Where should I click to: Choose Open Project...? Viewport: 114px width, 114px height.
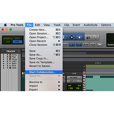[44, 37]
